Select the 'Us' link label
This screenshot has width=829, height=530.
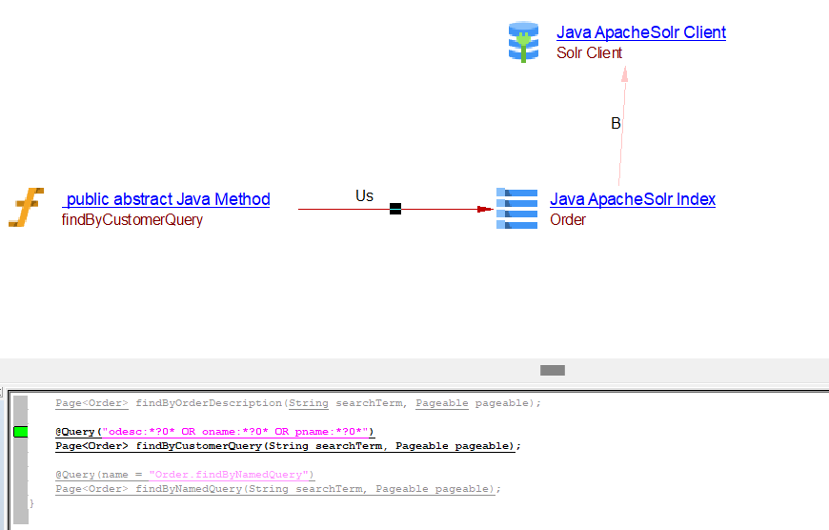364,196
